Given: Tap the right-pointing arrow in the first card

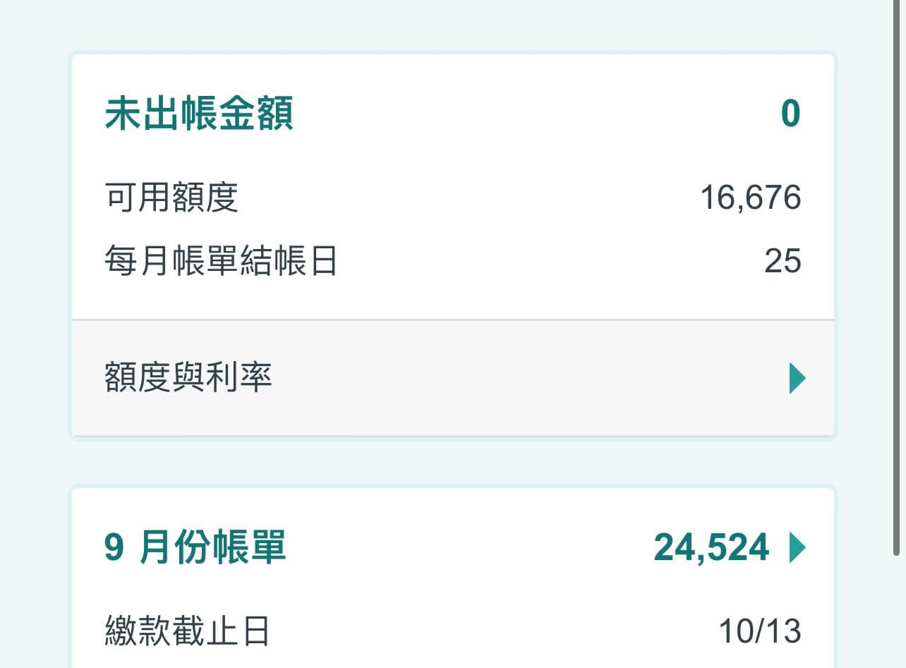Looking at the screenshot, I should point(796,377).
